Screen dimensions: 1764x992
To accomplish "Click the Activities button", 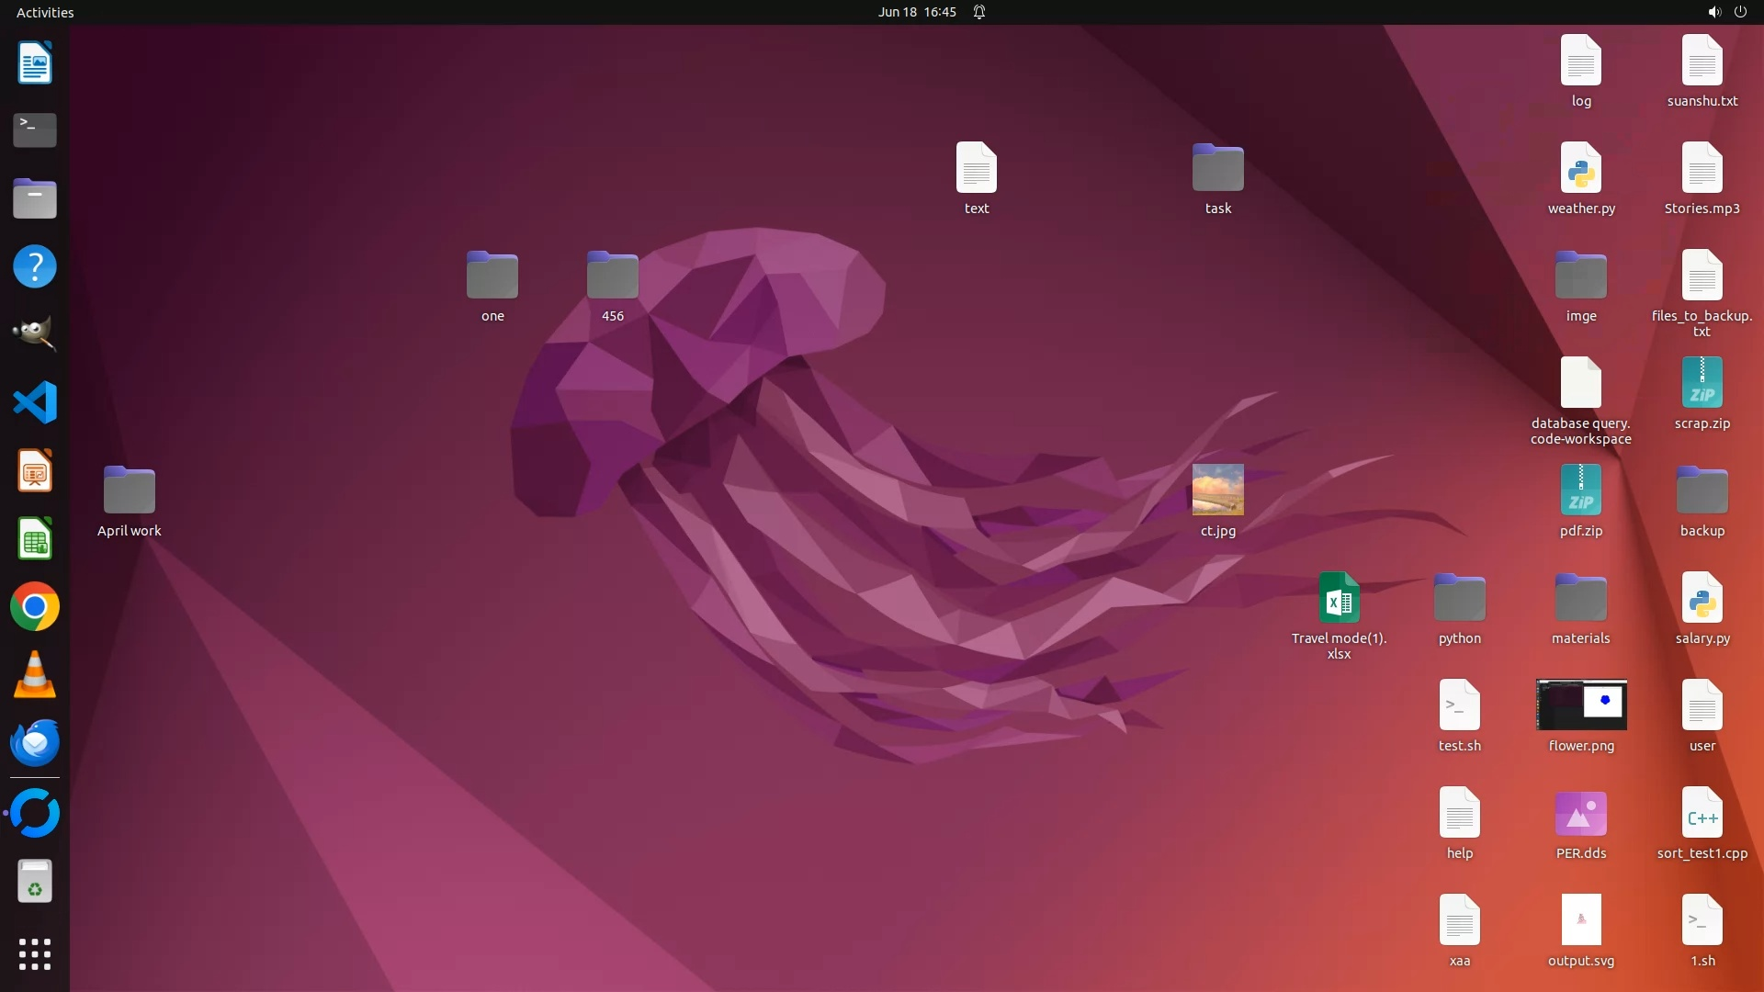I will 45,12.
